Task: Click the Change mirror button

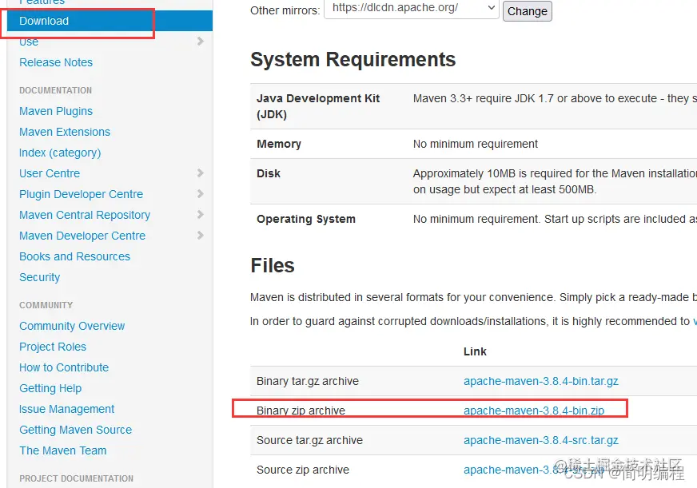Action: click(528, 11)
